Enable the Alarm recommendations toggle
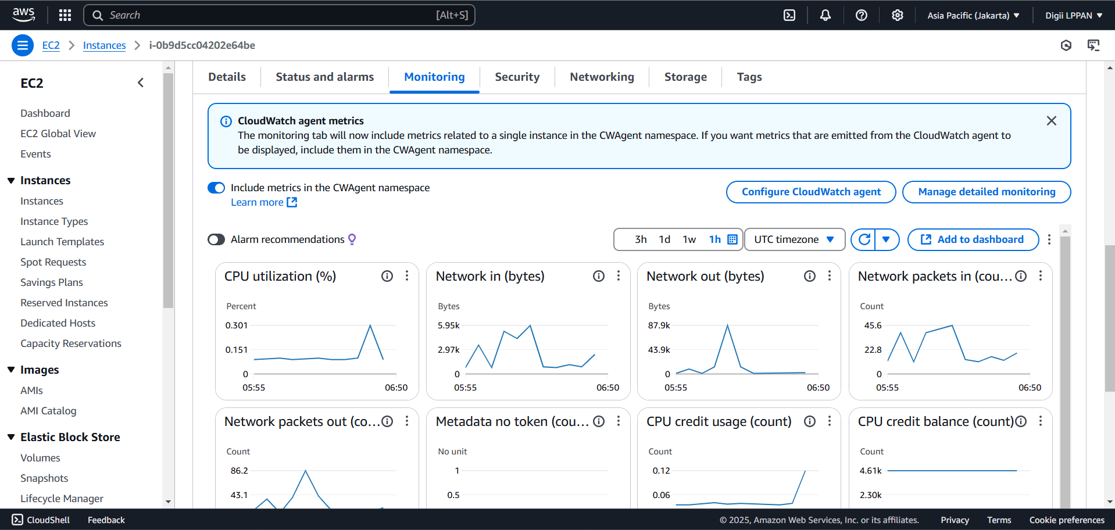The width and height of the screenshot is (1115, 530). tap(216, 239)
